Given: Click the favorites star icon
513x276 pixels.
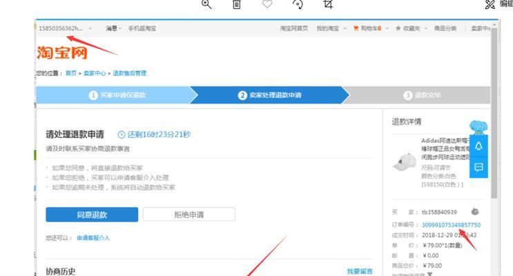Looking at the screenshot, I should click(x=398, y=28).
